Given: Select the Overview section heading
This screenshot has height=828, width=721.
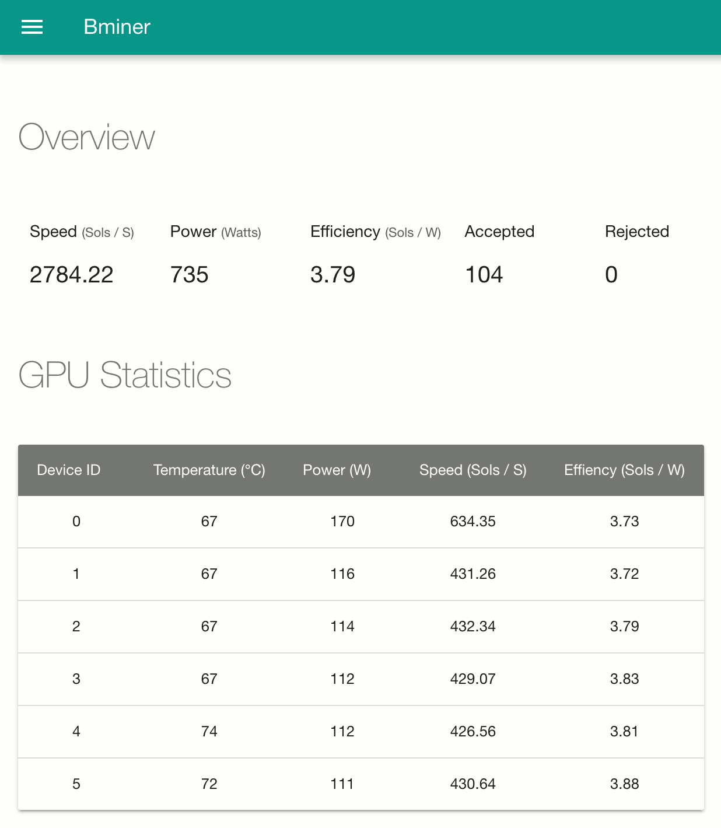Looking at the screenshot, I should [x=87, y=138].
